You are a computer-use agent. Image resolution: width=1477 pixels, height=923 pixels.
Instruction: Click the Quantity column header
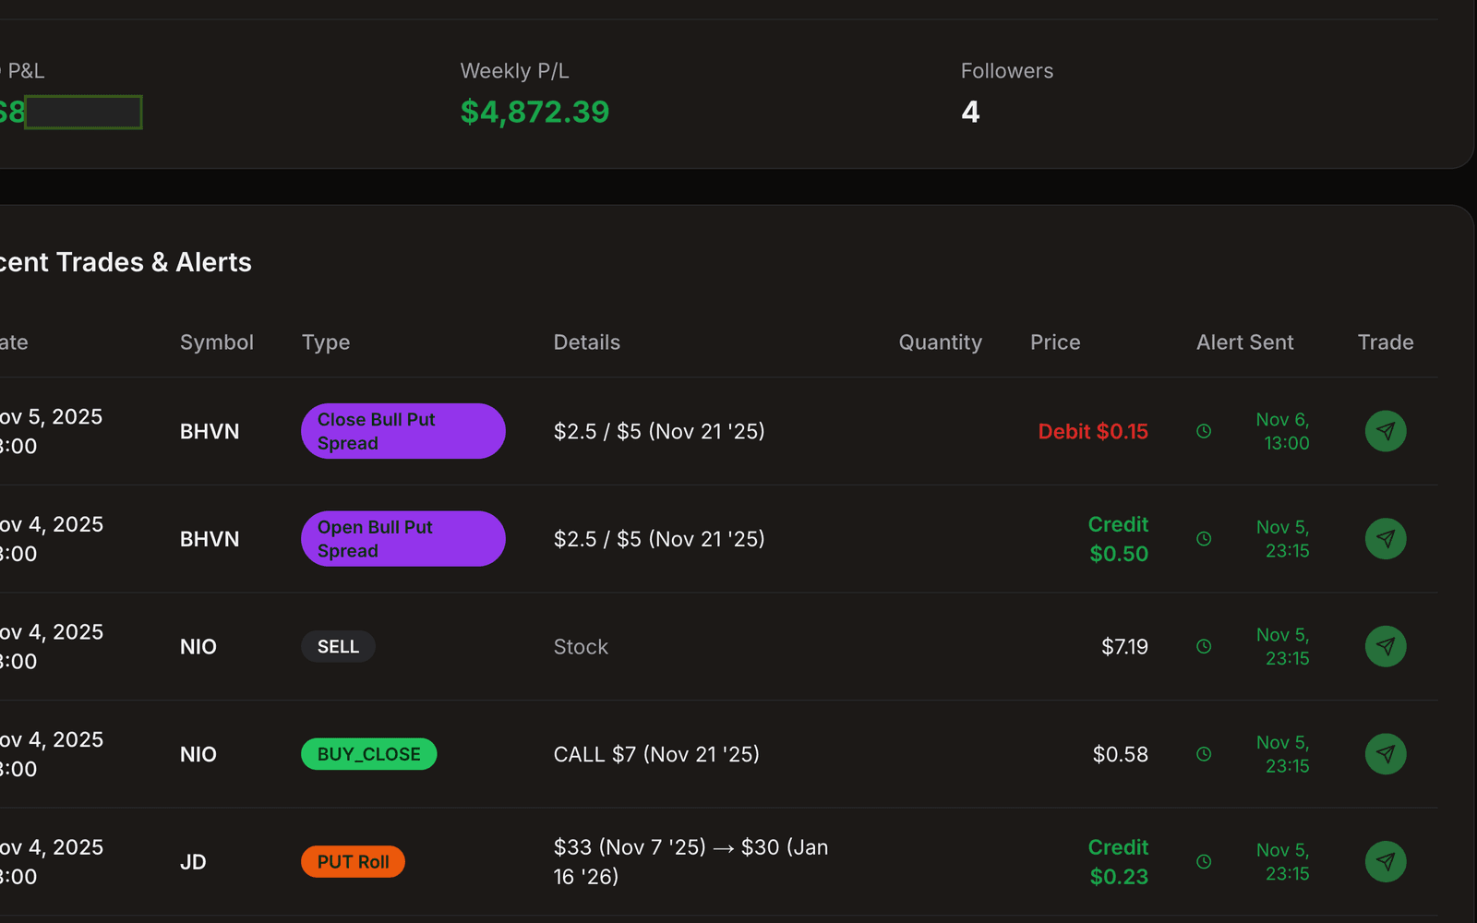pyautogui.click(x=941, y=342)
